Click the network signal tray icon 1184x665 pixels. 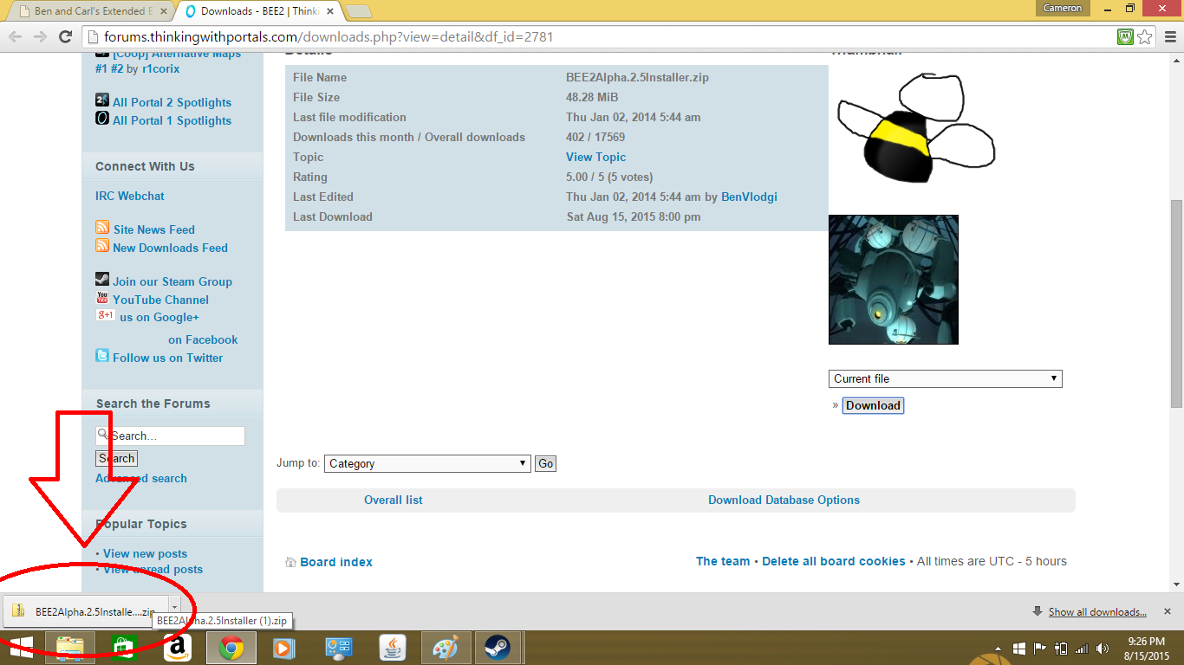[x=1081, y=649]
